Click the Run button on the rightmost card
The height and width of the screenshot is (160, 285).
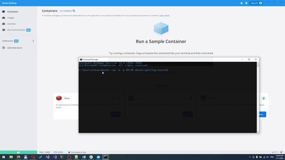tap(263, 114)
